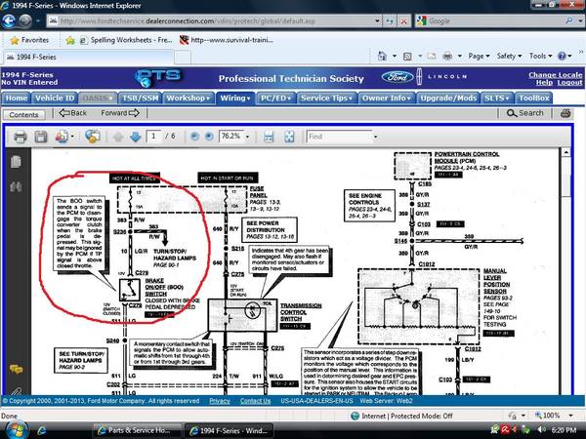586x439 pixels.
Task: Click the PDF Find text field
Action: pos(339,137)
